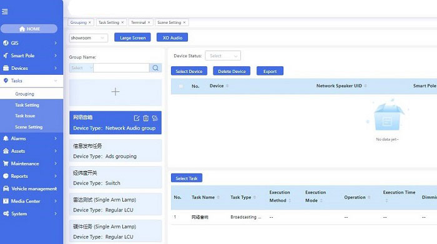Open Grouping submenu item

31,94
